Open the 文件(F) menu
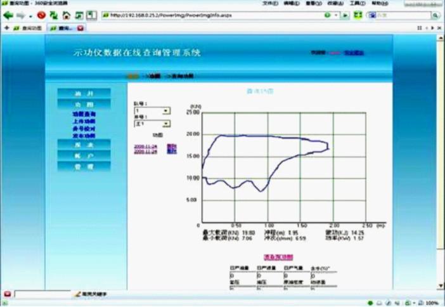 point(271,3)
